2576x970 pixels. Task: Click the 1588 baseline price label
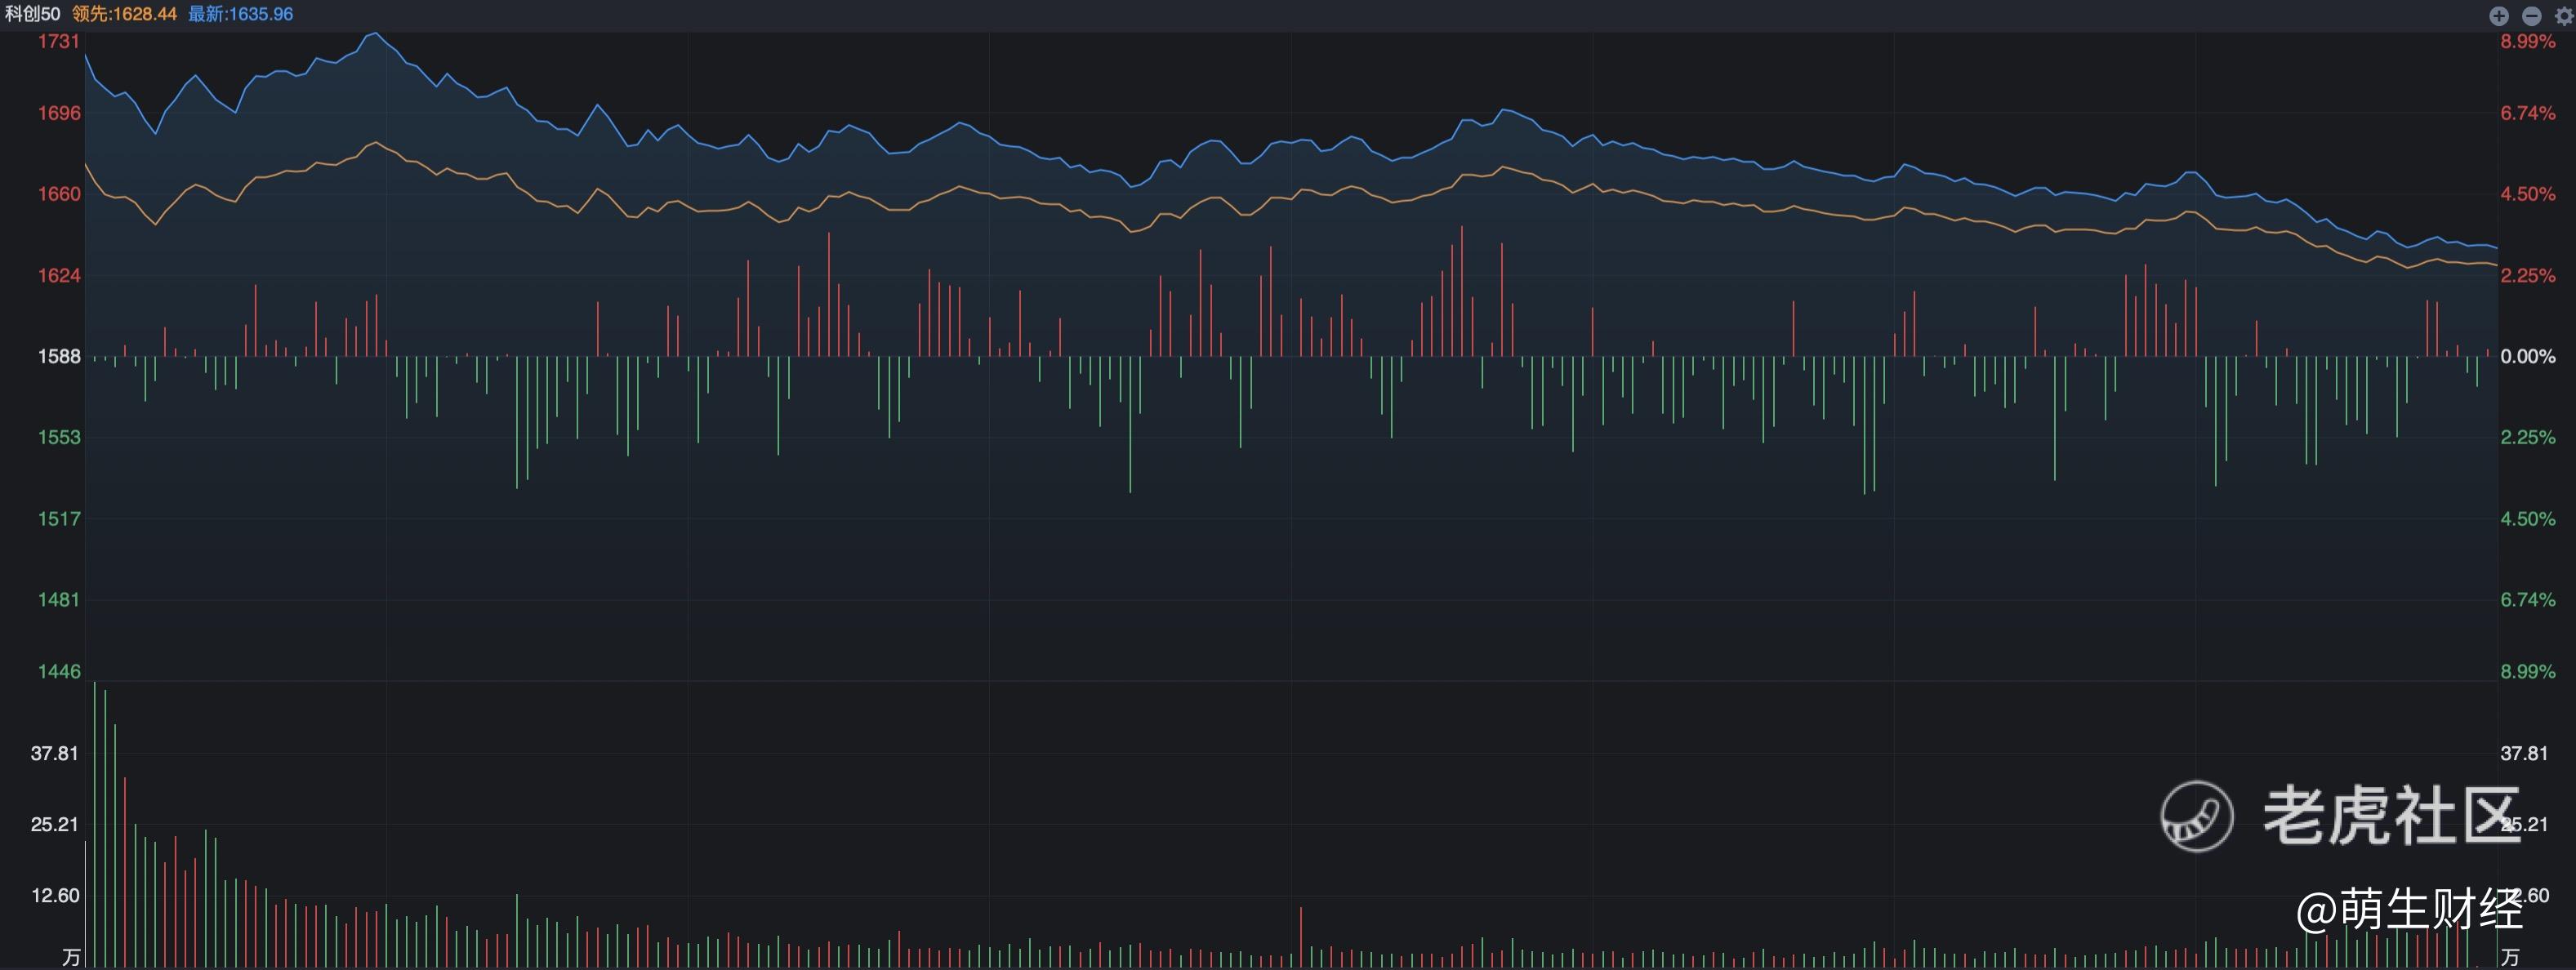click(59, 356)
